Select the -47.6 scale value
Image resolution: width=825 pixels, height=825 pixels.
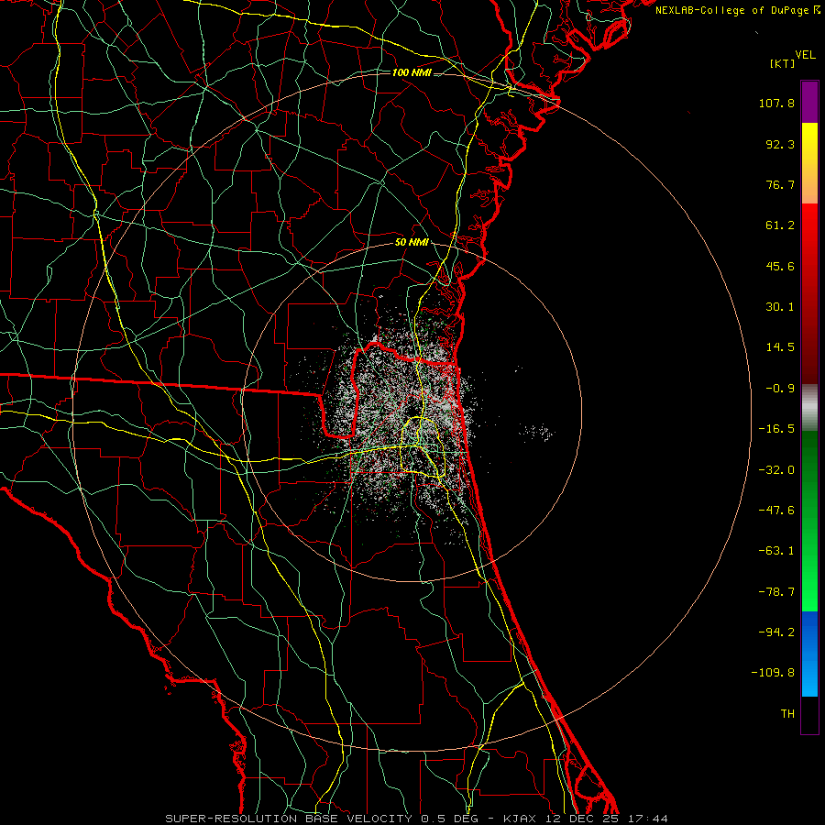click(x=776, y=511)
